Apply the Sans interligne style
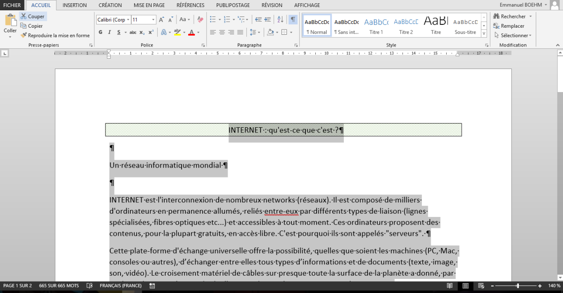 [x=347, y=26]
